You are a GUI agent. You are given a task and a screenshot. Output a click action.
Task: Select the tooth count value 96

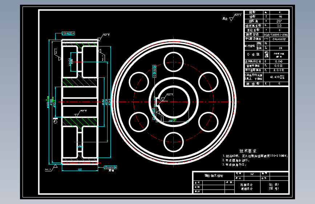point(280,17)
